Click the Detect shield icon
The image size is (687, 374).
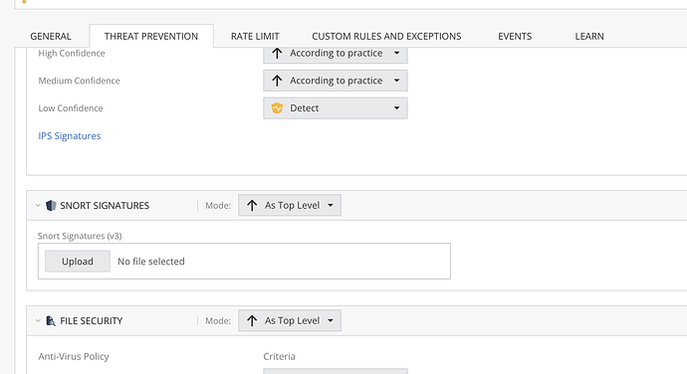pos(277,108)
